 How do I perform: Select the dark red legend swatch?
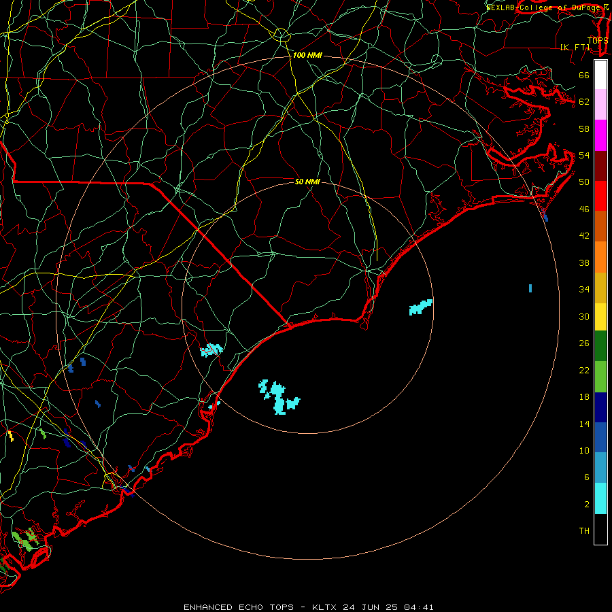tap(600, 165)
